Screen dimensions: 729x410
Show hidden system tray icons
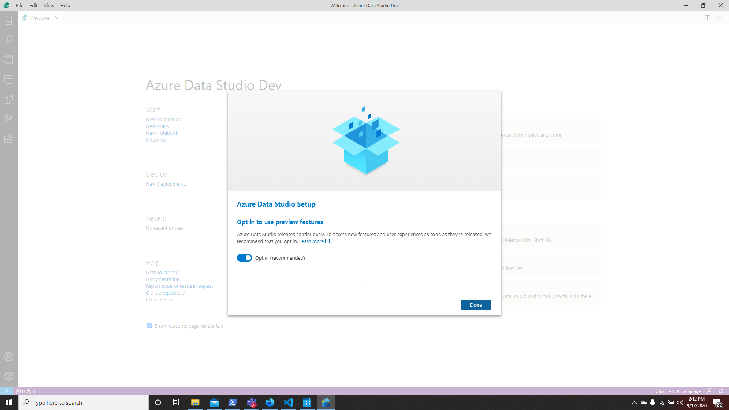click(634, 402)
